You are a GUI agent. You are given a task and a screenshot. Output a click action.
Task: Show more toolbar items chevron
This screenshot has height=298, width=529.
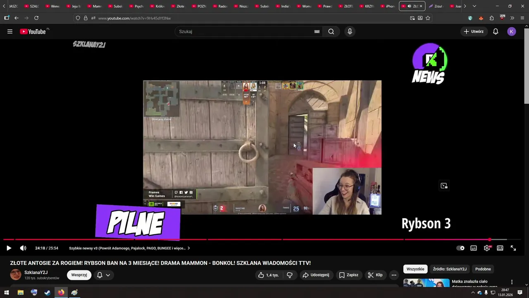[x=512, y=18]
